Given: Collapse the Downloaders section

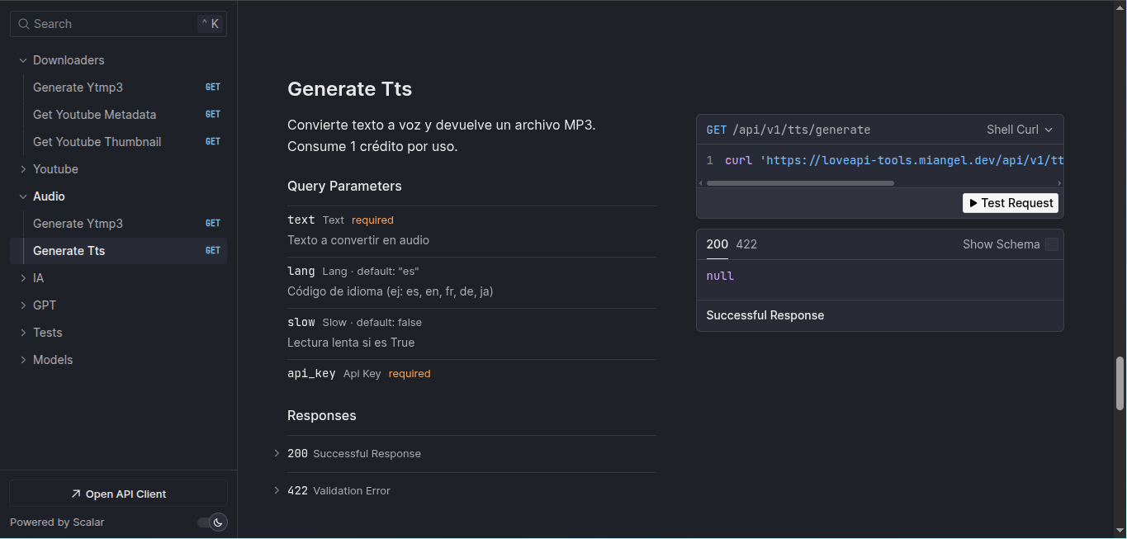Looking at the screenshot, I should (x=22, y=59).
